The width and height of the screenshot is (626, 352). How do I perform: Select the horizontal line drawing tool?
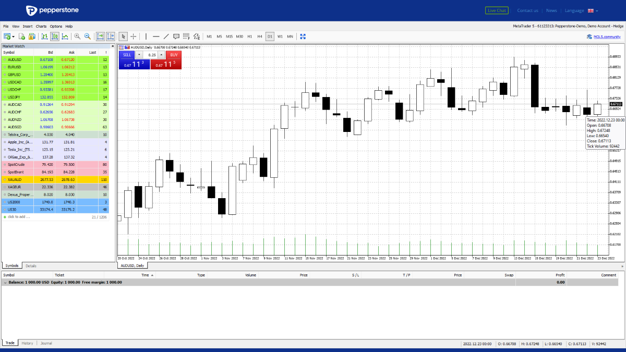(x=155, y=37)
